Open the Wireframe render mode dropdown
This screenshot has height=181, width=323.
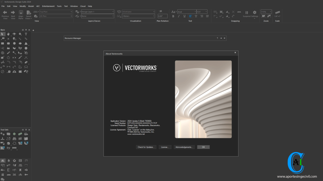tap(138, 12)
